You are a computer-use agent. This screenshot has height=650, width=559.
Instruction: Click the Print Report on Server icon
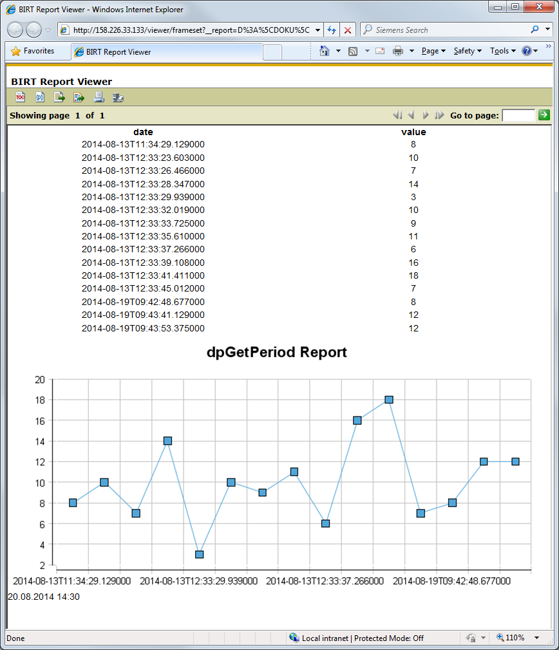pyautogui.click(x=118, y=97)
